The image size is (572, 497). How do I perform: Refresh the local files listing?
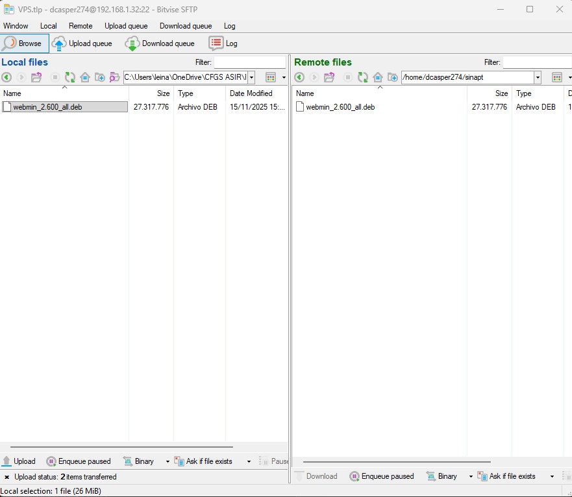(69, 77)
